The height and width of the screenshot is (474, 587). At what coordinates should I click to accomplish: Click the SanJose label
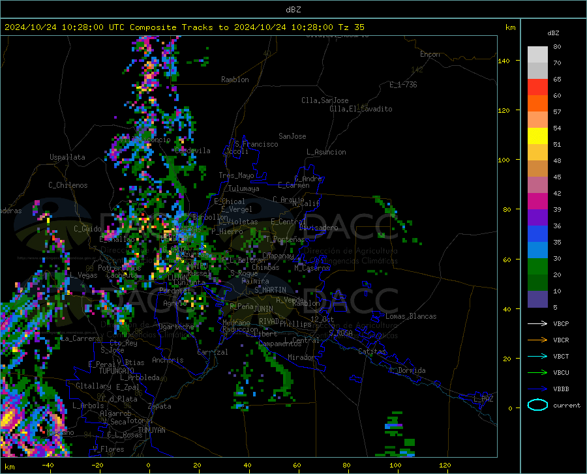[292, 136]
